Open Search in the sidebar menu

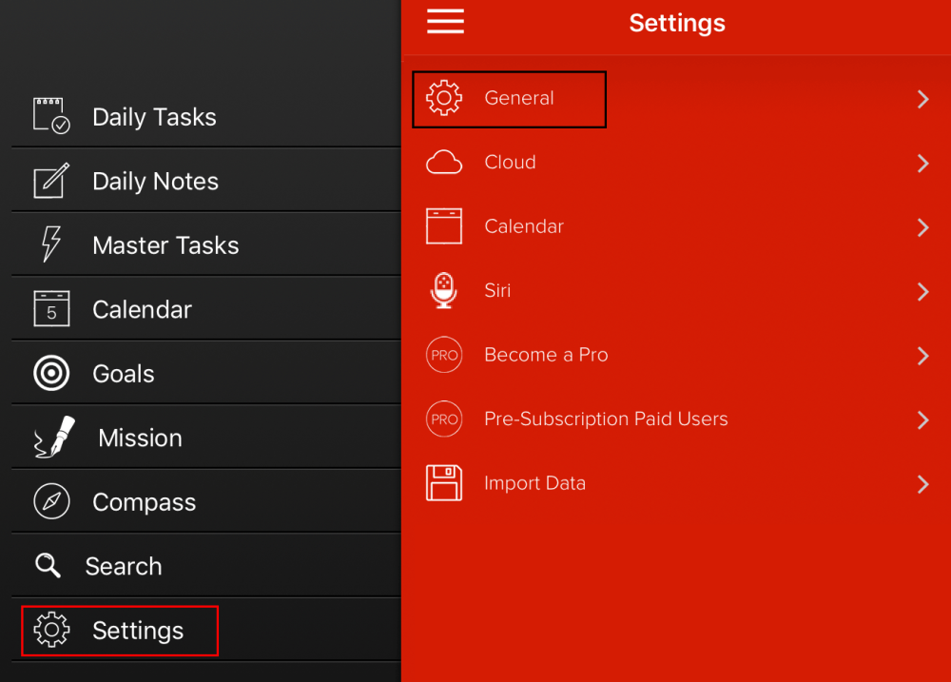point(123,566)
